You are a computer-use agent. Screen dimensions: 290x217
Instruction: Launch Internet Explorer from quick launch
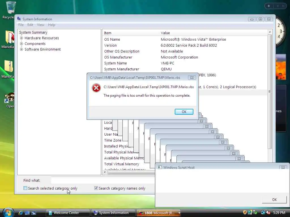click(x=20, y=213)
